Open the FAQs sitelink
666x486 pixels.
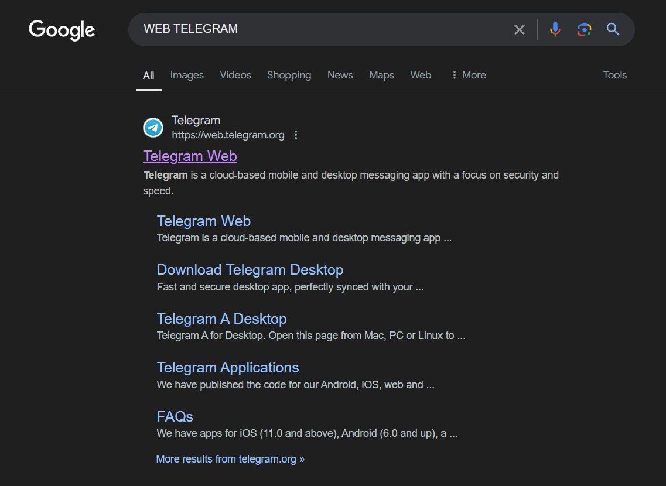(175, 416)
